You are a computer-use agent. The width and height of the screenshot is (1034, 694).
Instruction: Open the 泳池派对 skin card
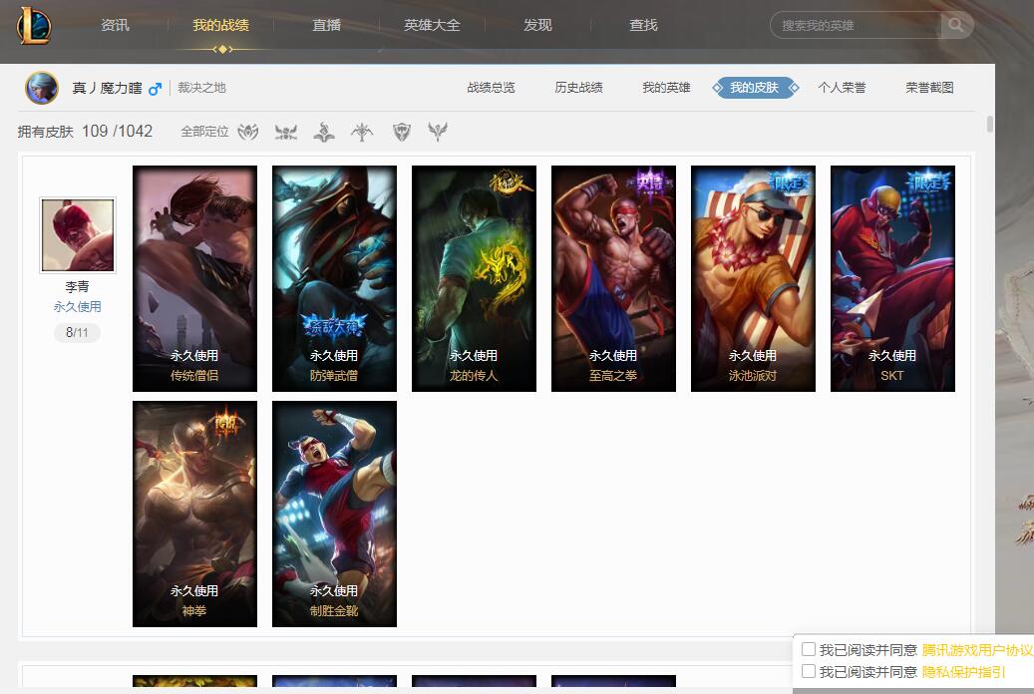click(753, 278)
